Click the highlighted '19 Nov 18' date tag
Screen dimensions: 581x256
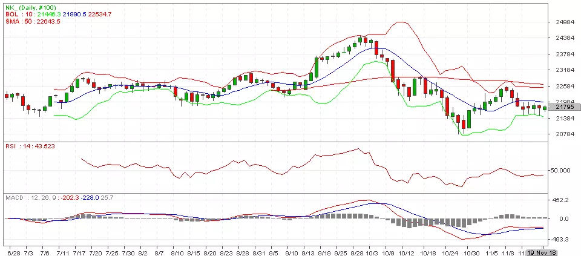click(x=542, y=252)
